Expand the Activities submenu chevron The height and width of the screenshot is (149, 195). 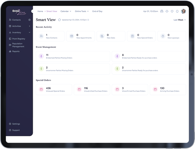click(29, 26)
